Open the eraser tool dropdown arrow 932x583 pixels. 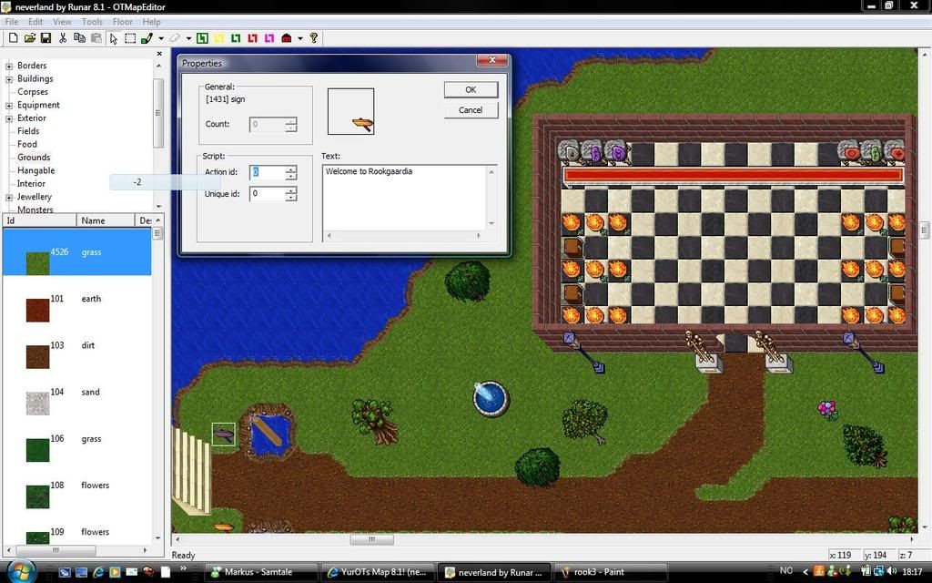pyautogui.click(x=188, y=38)
